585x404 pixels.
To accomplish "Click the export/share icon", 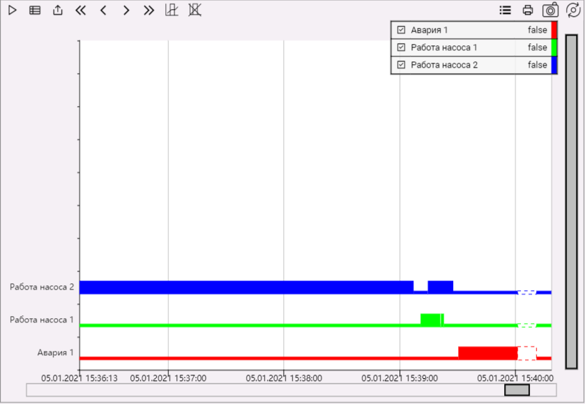I will tap(58, 10).
